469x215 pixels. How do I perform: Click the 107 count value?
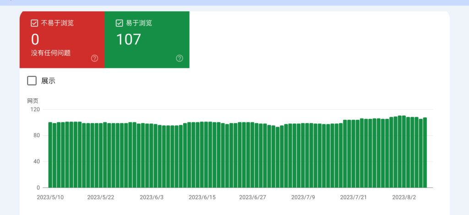(128, 39)
